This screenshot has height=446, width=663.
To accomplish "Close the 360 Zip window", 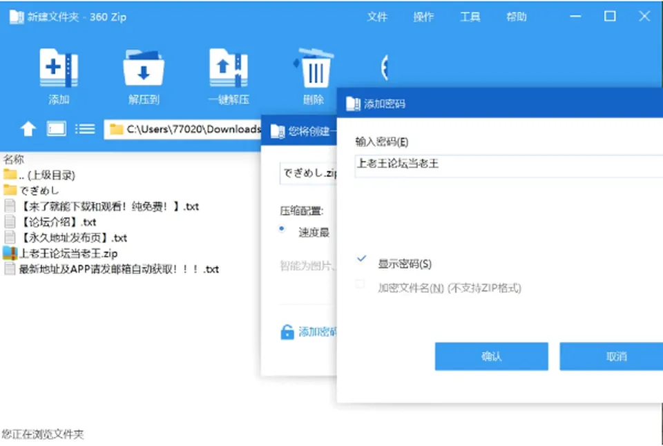I will click(x=644, y=17).
